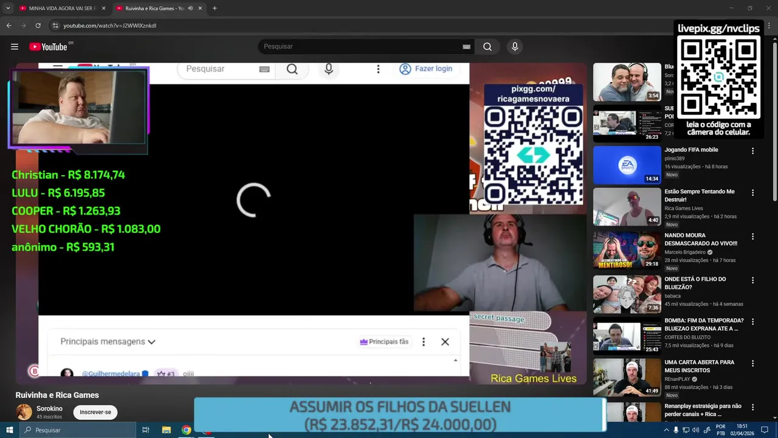
Task: Click the YouTube search magnifier button
Action: (x=487, y=47)
